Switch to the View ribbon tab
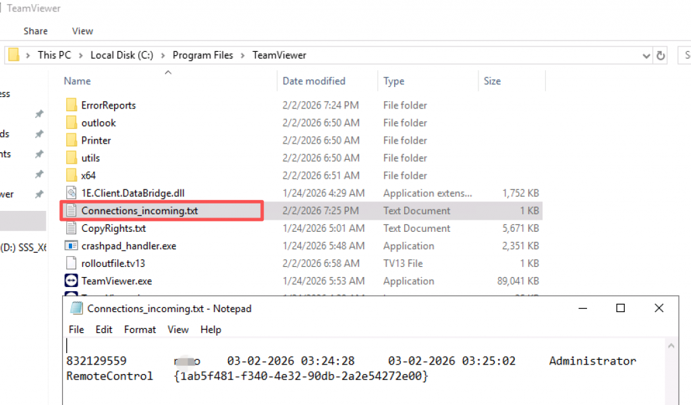The width and height of the screenshot is (691, 405). coord(82,31)
